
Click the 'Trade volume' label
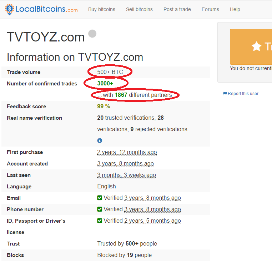[x=24, y=72]
